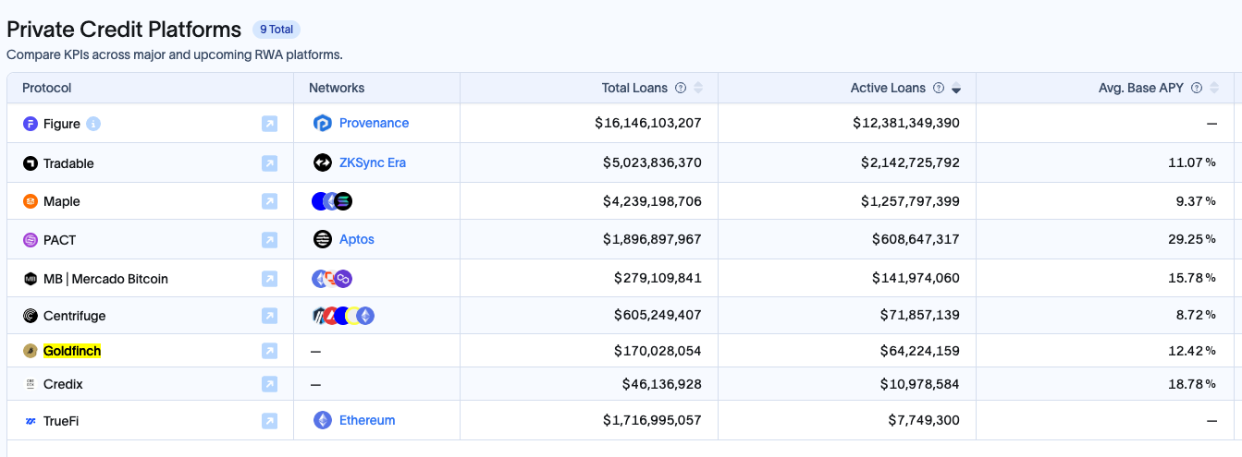Sort by Avg. Base APY arrows
Screen dimensions: 1242x457
point(1213,89)
